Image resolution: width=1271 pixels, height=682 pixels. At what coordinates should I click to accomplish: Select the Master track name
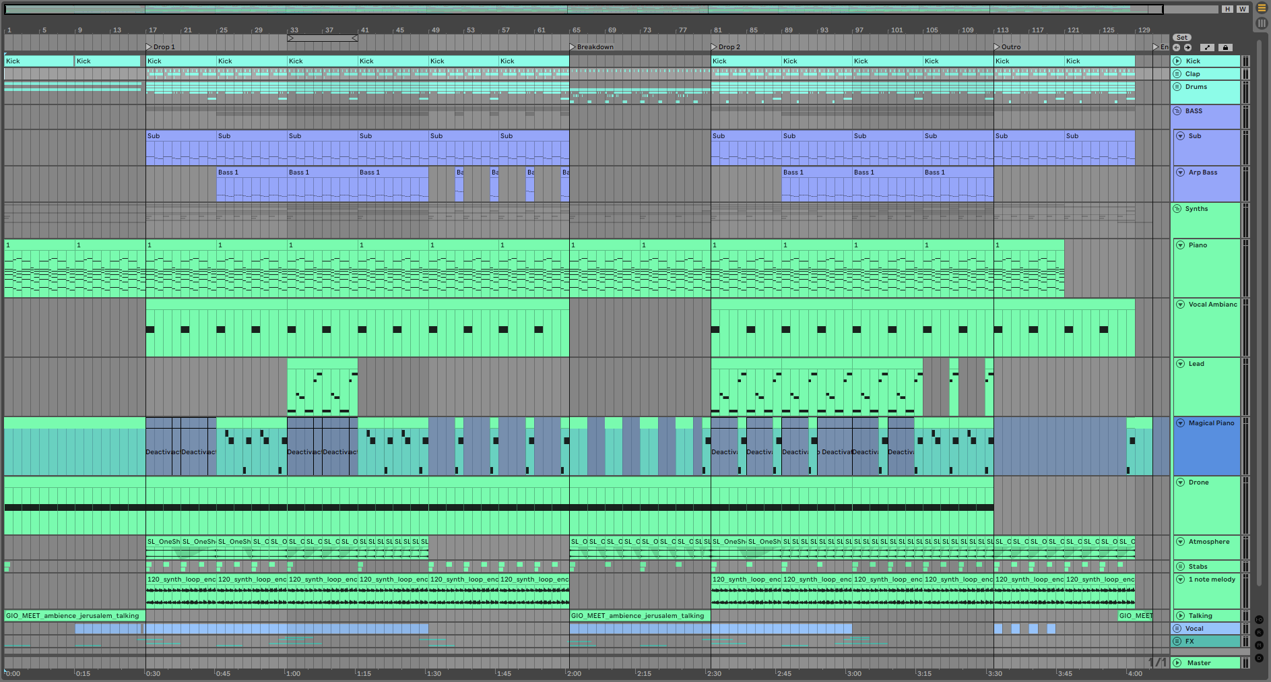pos(1199,663)
